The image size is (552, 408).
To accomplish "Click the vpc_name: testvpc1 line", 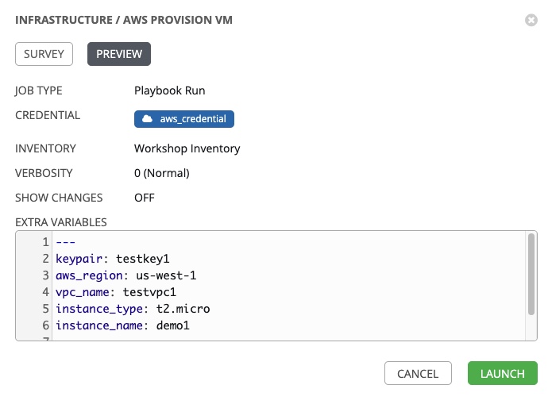I will coord(115,292).
